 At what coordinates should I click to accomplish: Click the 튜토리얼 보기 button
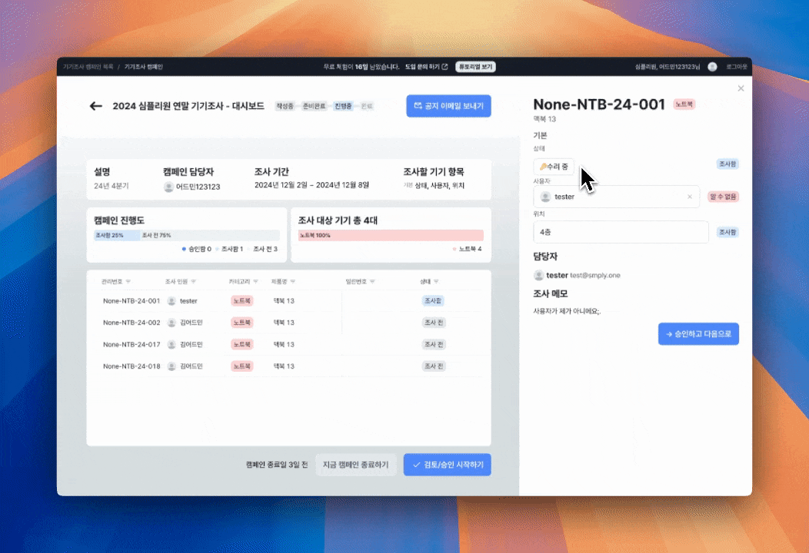475,67
